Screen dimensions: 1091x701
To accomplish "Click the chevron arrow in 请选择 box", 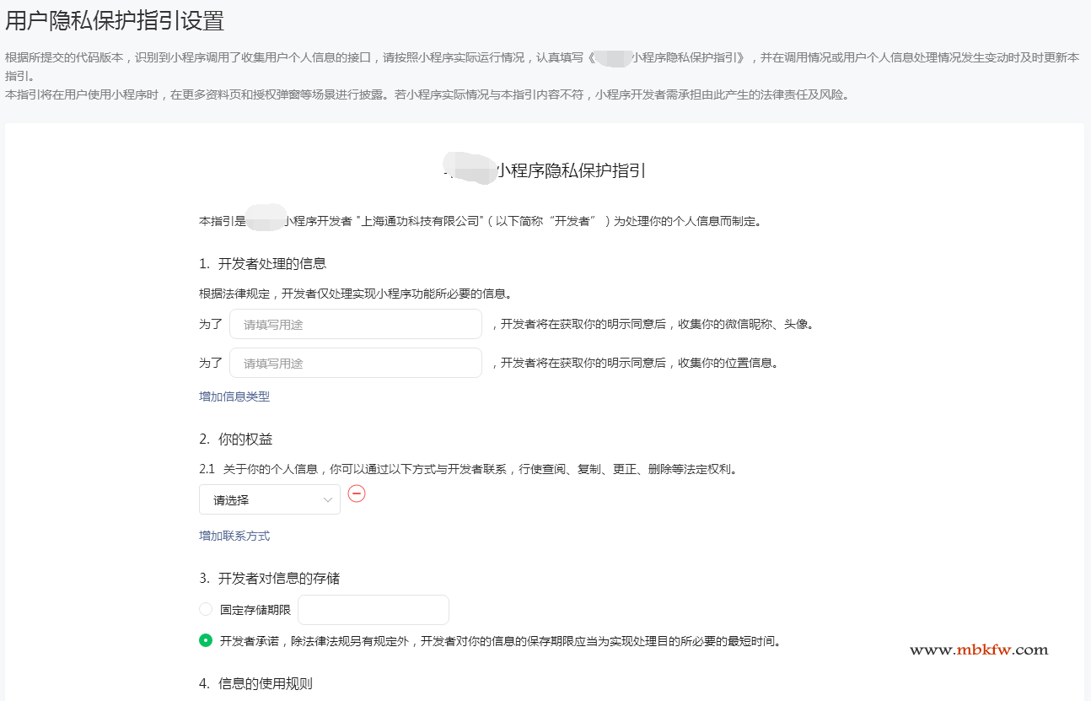I will tap(328, 500).
